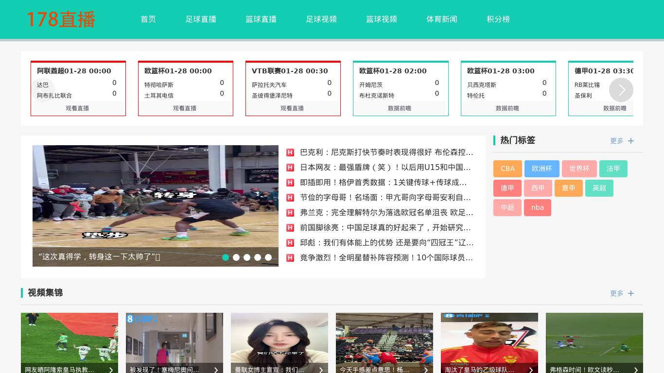The width and height of the screenshot is (664, 373).
Task: Click the chevron arrow on 曼联女博主 video
Action: [321, 370]
